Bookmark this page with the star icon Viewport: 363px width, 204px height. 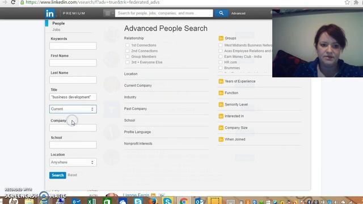[x=347, y=2]
